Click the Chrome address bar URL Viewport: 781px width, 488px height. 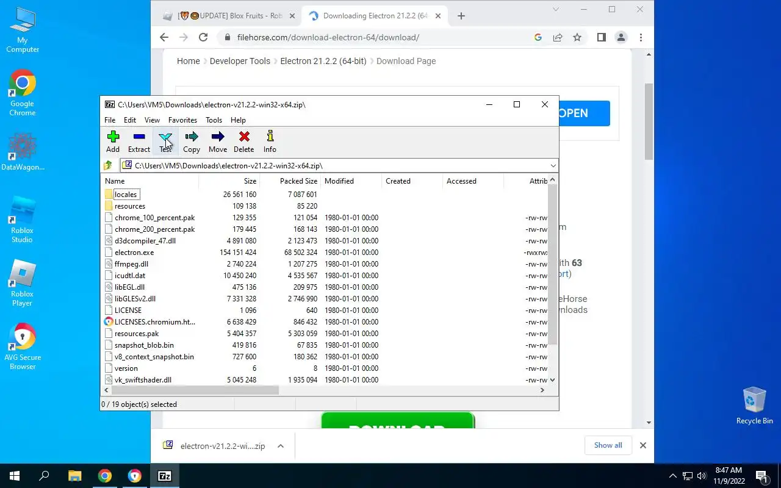328,37
